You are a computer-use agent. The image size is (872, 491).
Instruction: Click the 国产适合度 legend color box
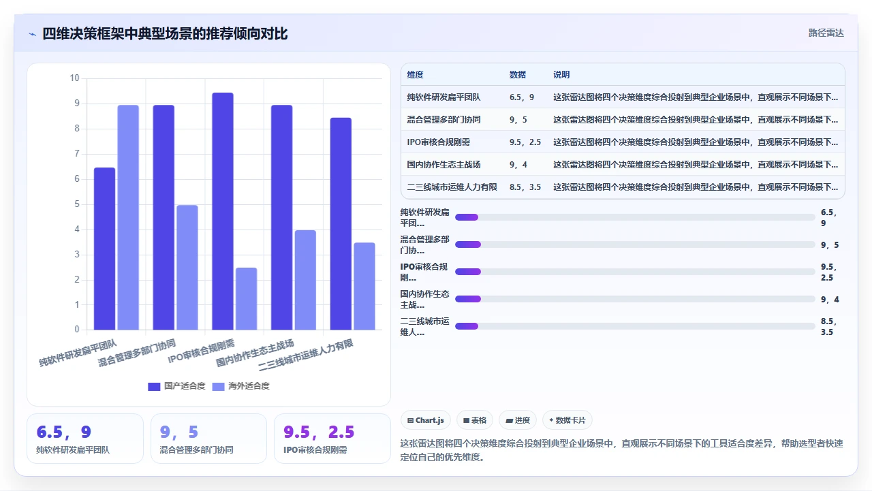(154, 386)
